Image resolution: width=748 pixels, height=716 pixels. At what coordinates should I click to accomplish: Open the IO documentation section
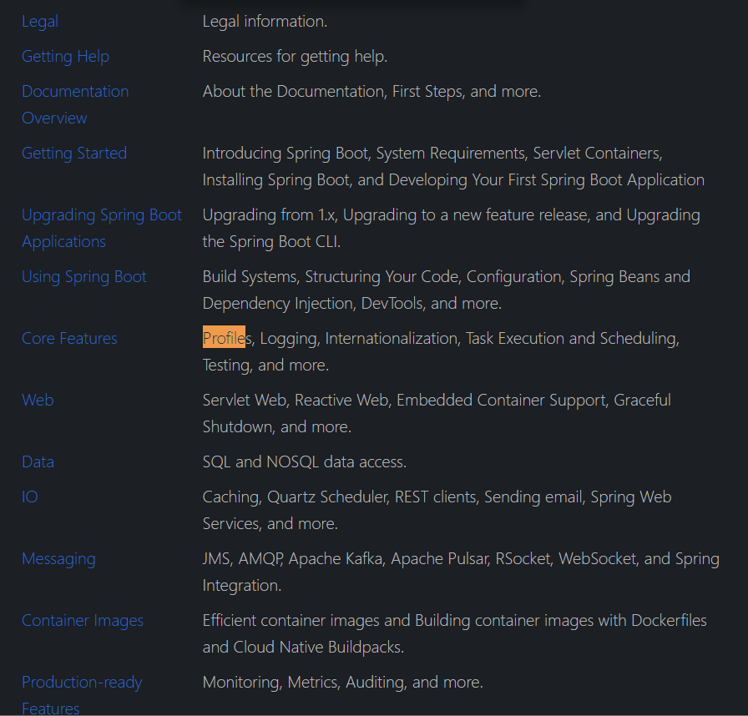(x=28, y=497)
